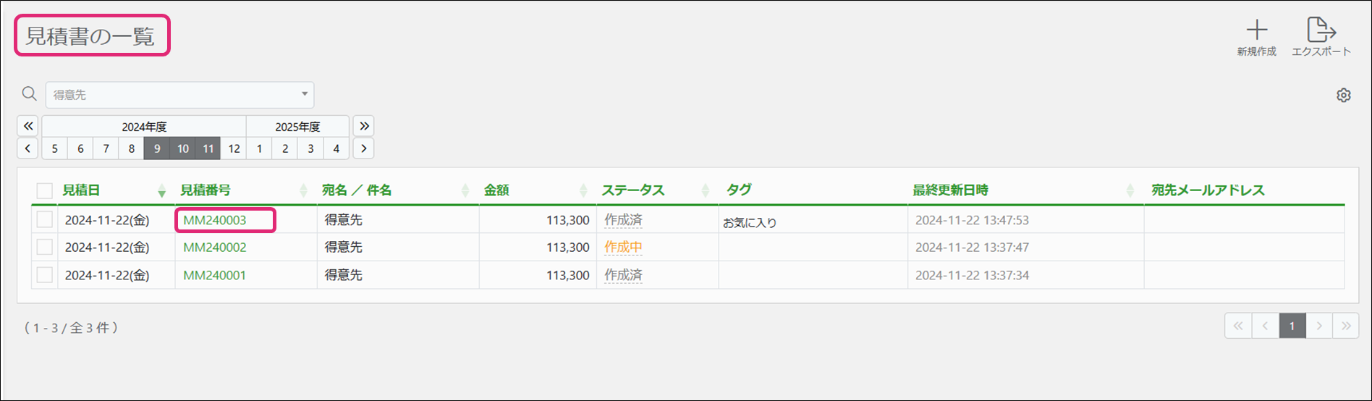Open estimate link MM240001
This screenshot has width=1372, height=401.
(215, 275)
